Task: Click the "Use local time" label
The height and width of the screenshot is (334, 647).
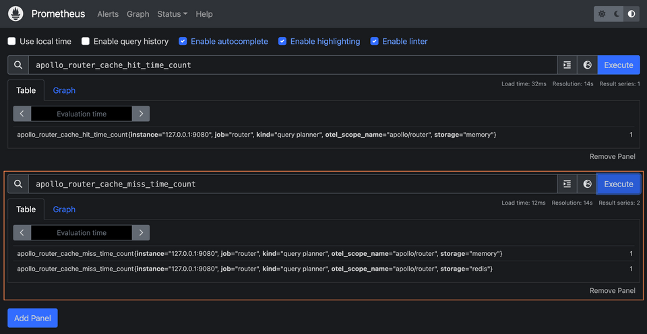Action: [x=45, y=41]
